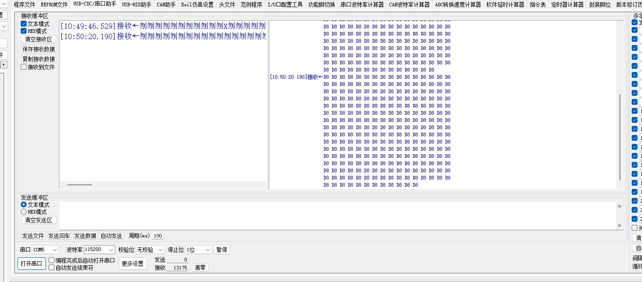Click the 发送回车 button
This screenshot has width=642, height=282.
[59, 236]
